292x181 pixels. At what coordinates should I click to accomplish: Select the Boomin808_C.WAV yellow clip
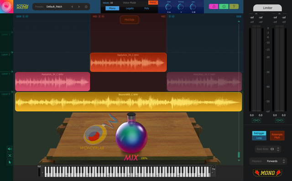point(129,102)
